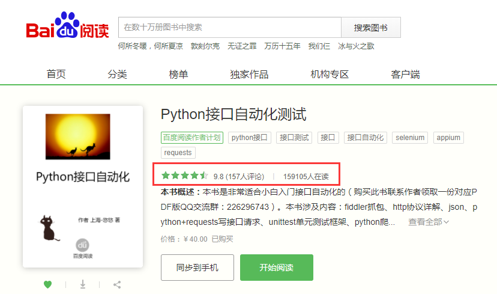Click the 百度阅读作者计划 tag

[x=192, y=138]
